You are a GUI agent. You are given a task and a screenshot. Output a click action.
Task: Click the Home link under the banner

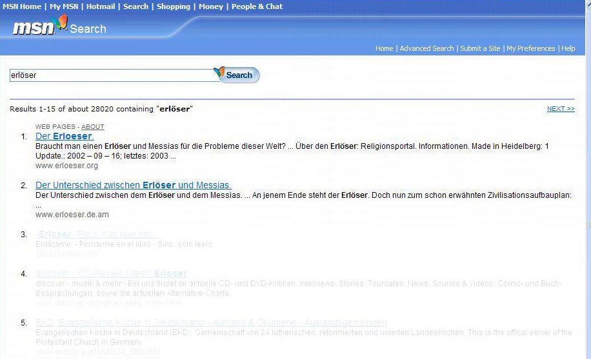(x=384, y=48)
